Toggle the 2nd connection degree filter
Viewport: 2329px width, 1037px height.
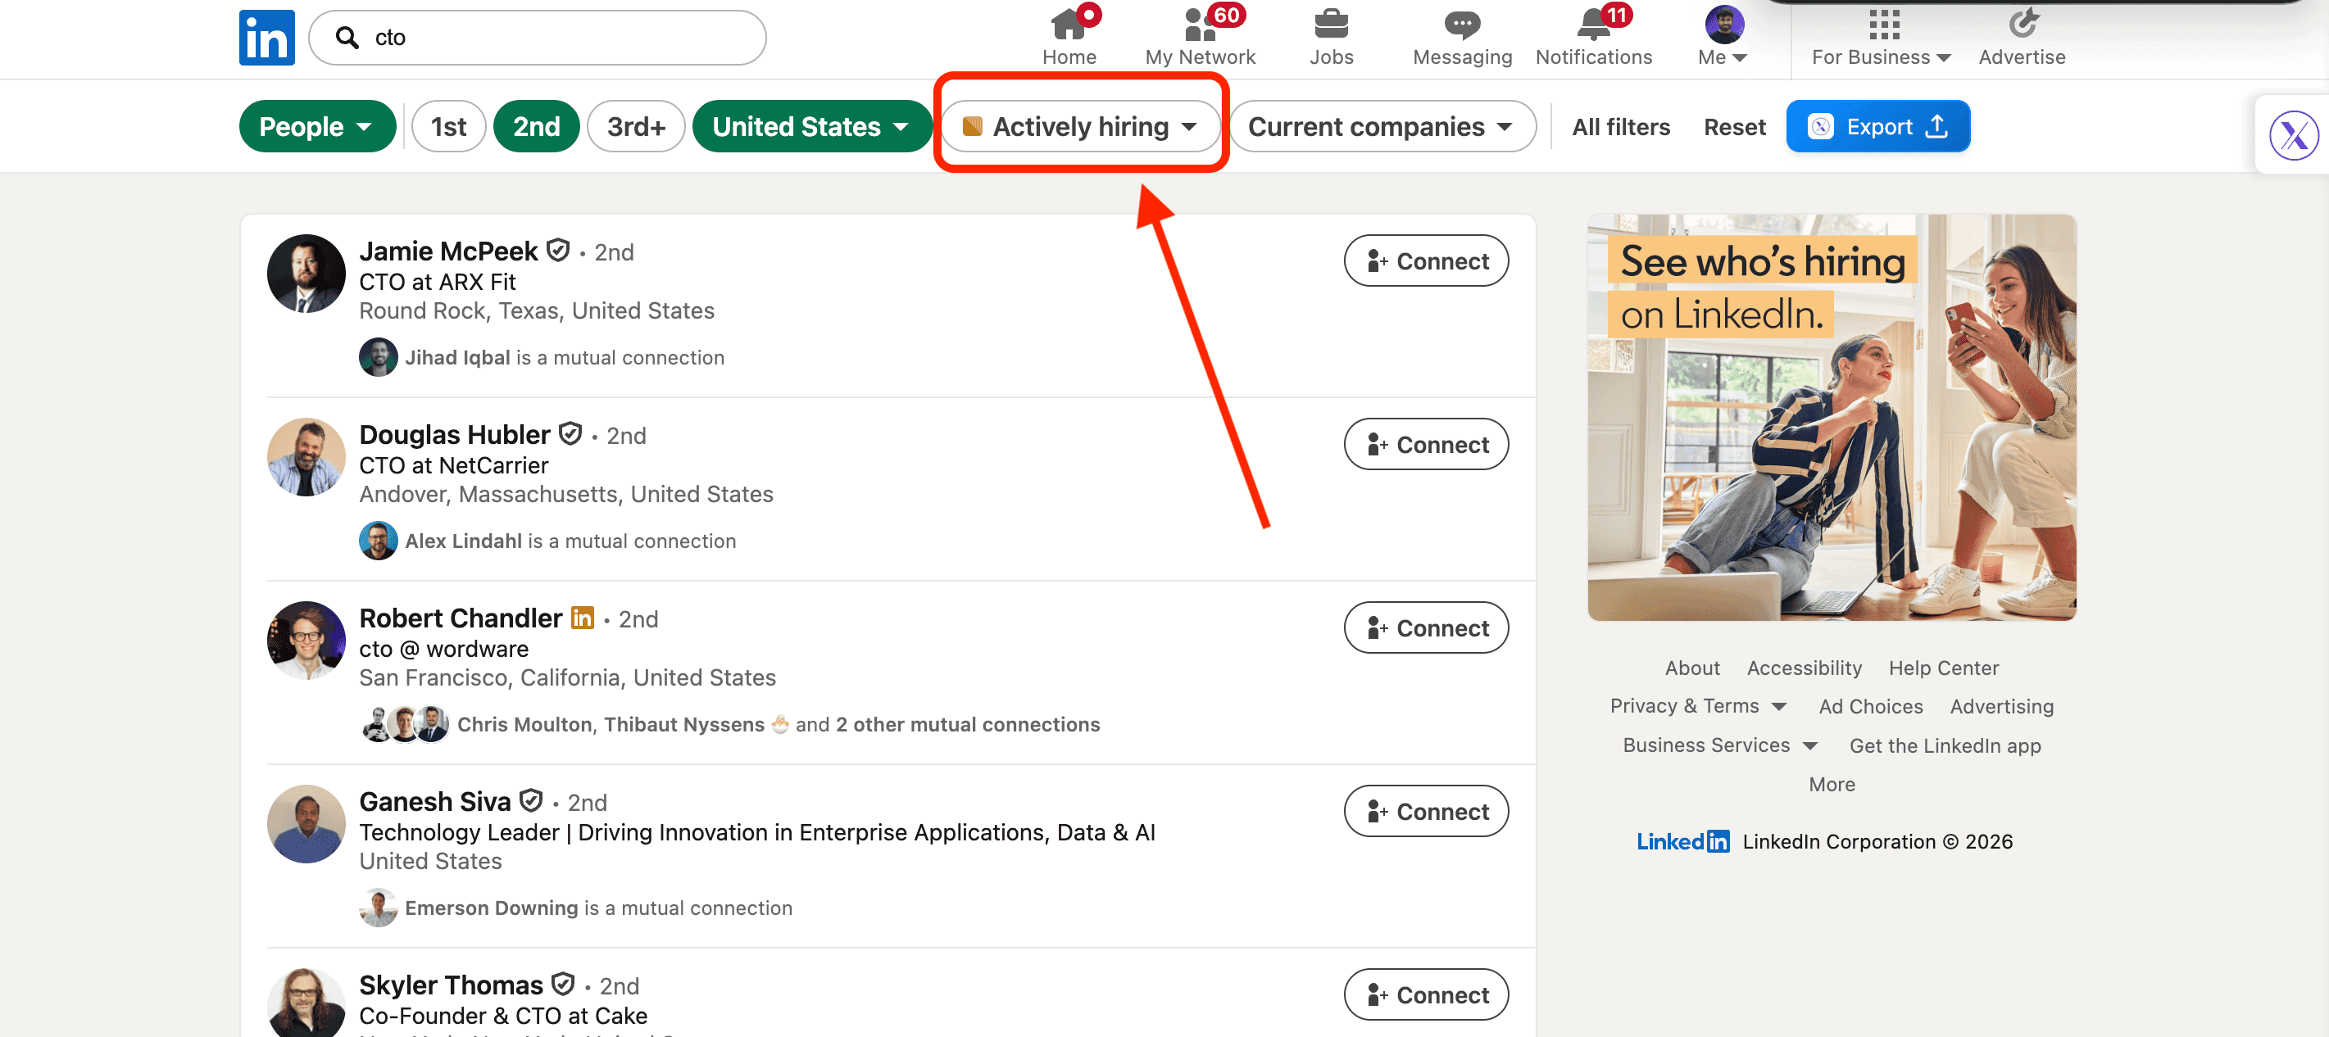[x=536, y=126]
